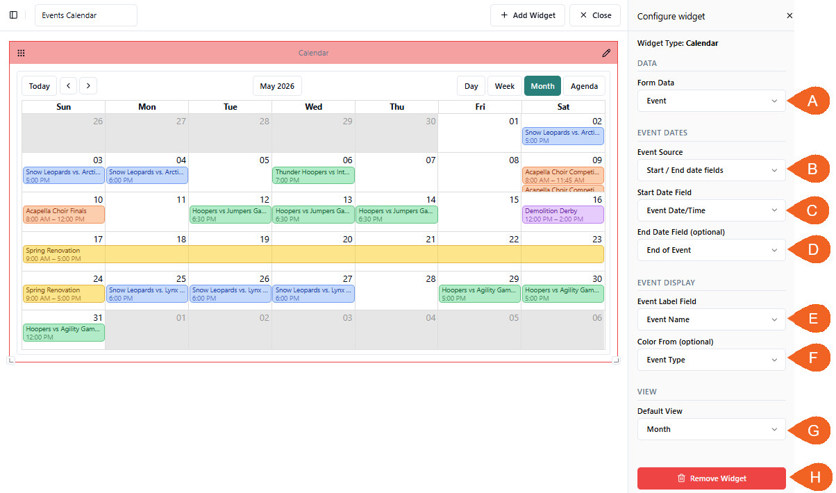Click the widget bottom-right resize handle

point(616,360)
